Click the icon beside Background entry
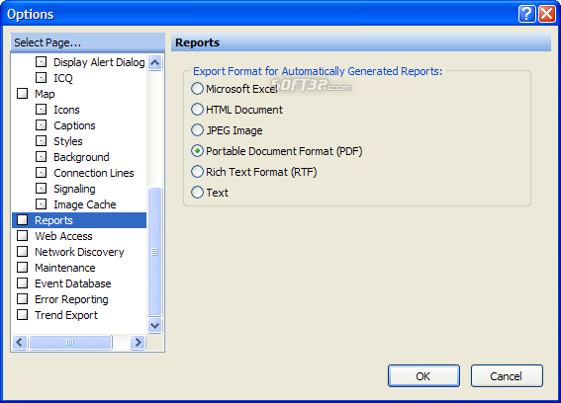561x403 pixels. click(42, 156)
